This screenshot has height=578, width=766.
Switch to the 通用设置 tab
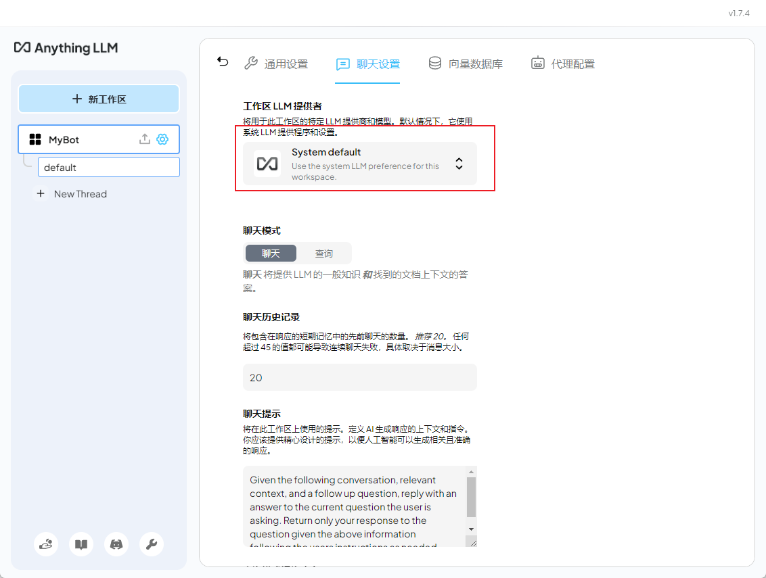(x=276, y=64)
